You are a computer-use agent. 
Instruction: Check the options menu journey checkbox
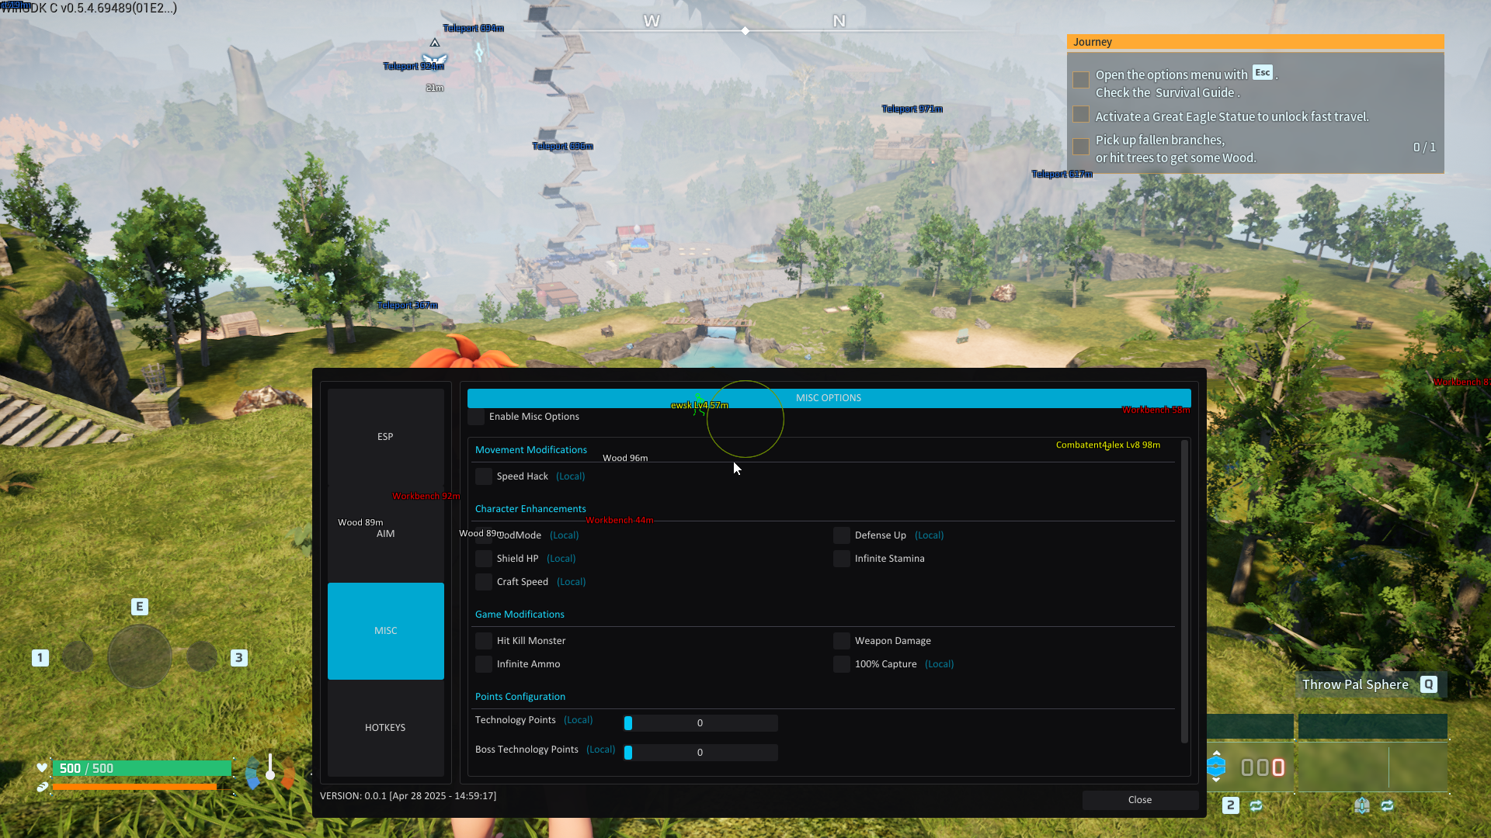point(1081,80)
